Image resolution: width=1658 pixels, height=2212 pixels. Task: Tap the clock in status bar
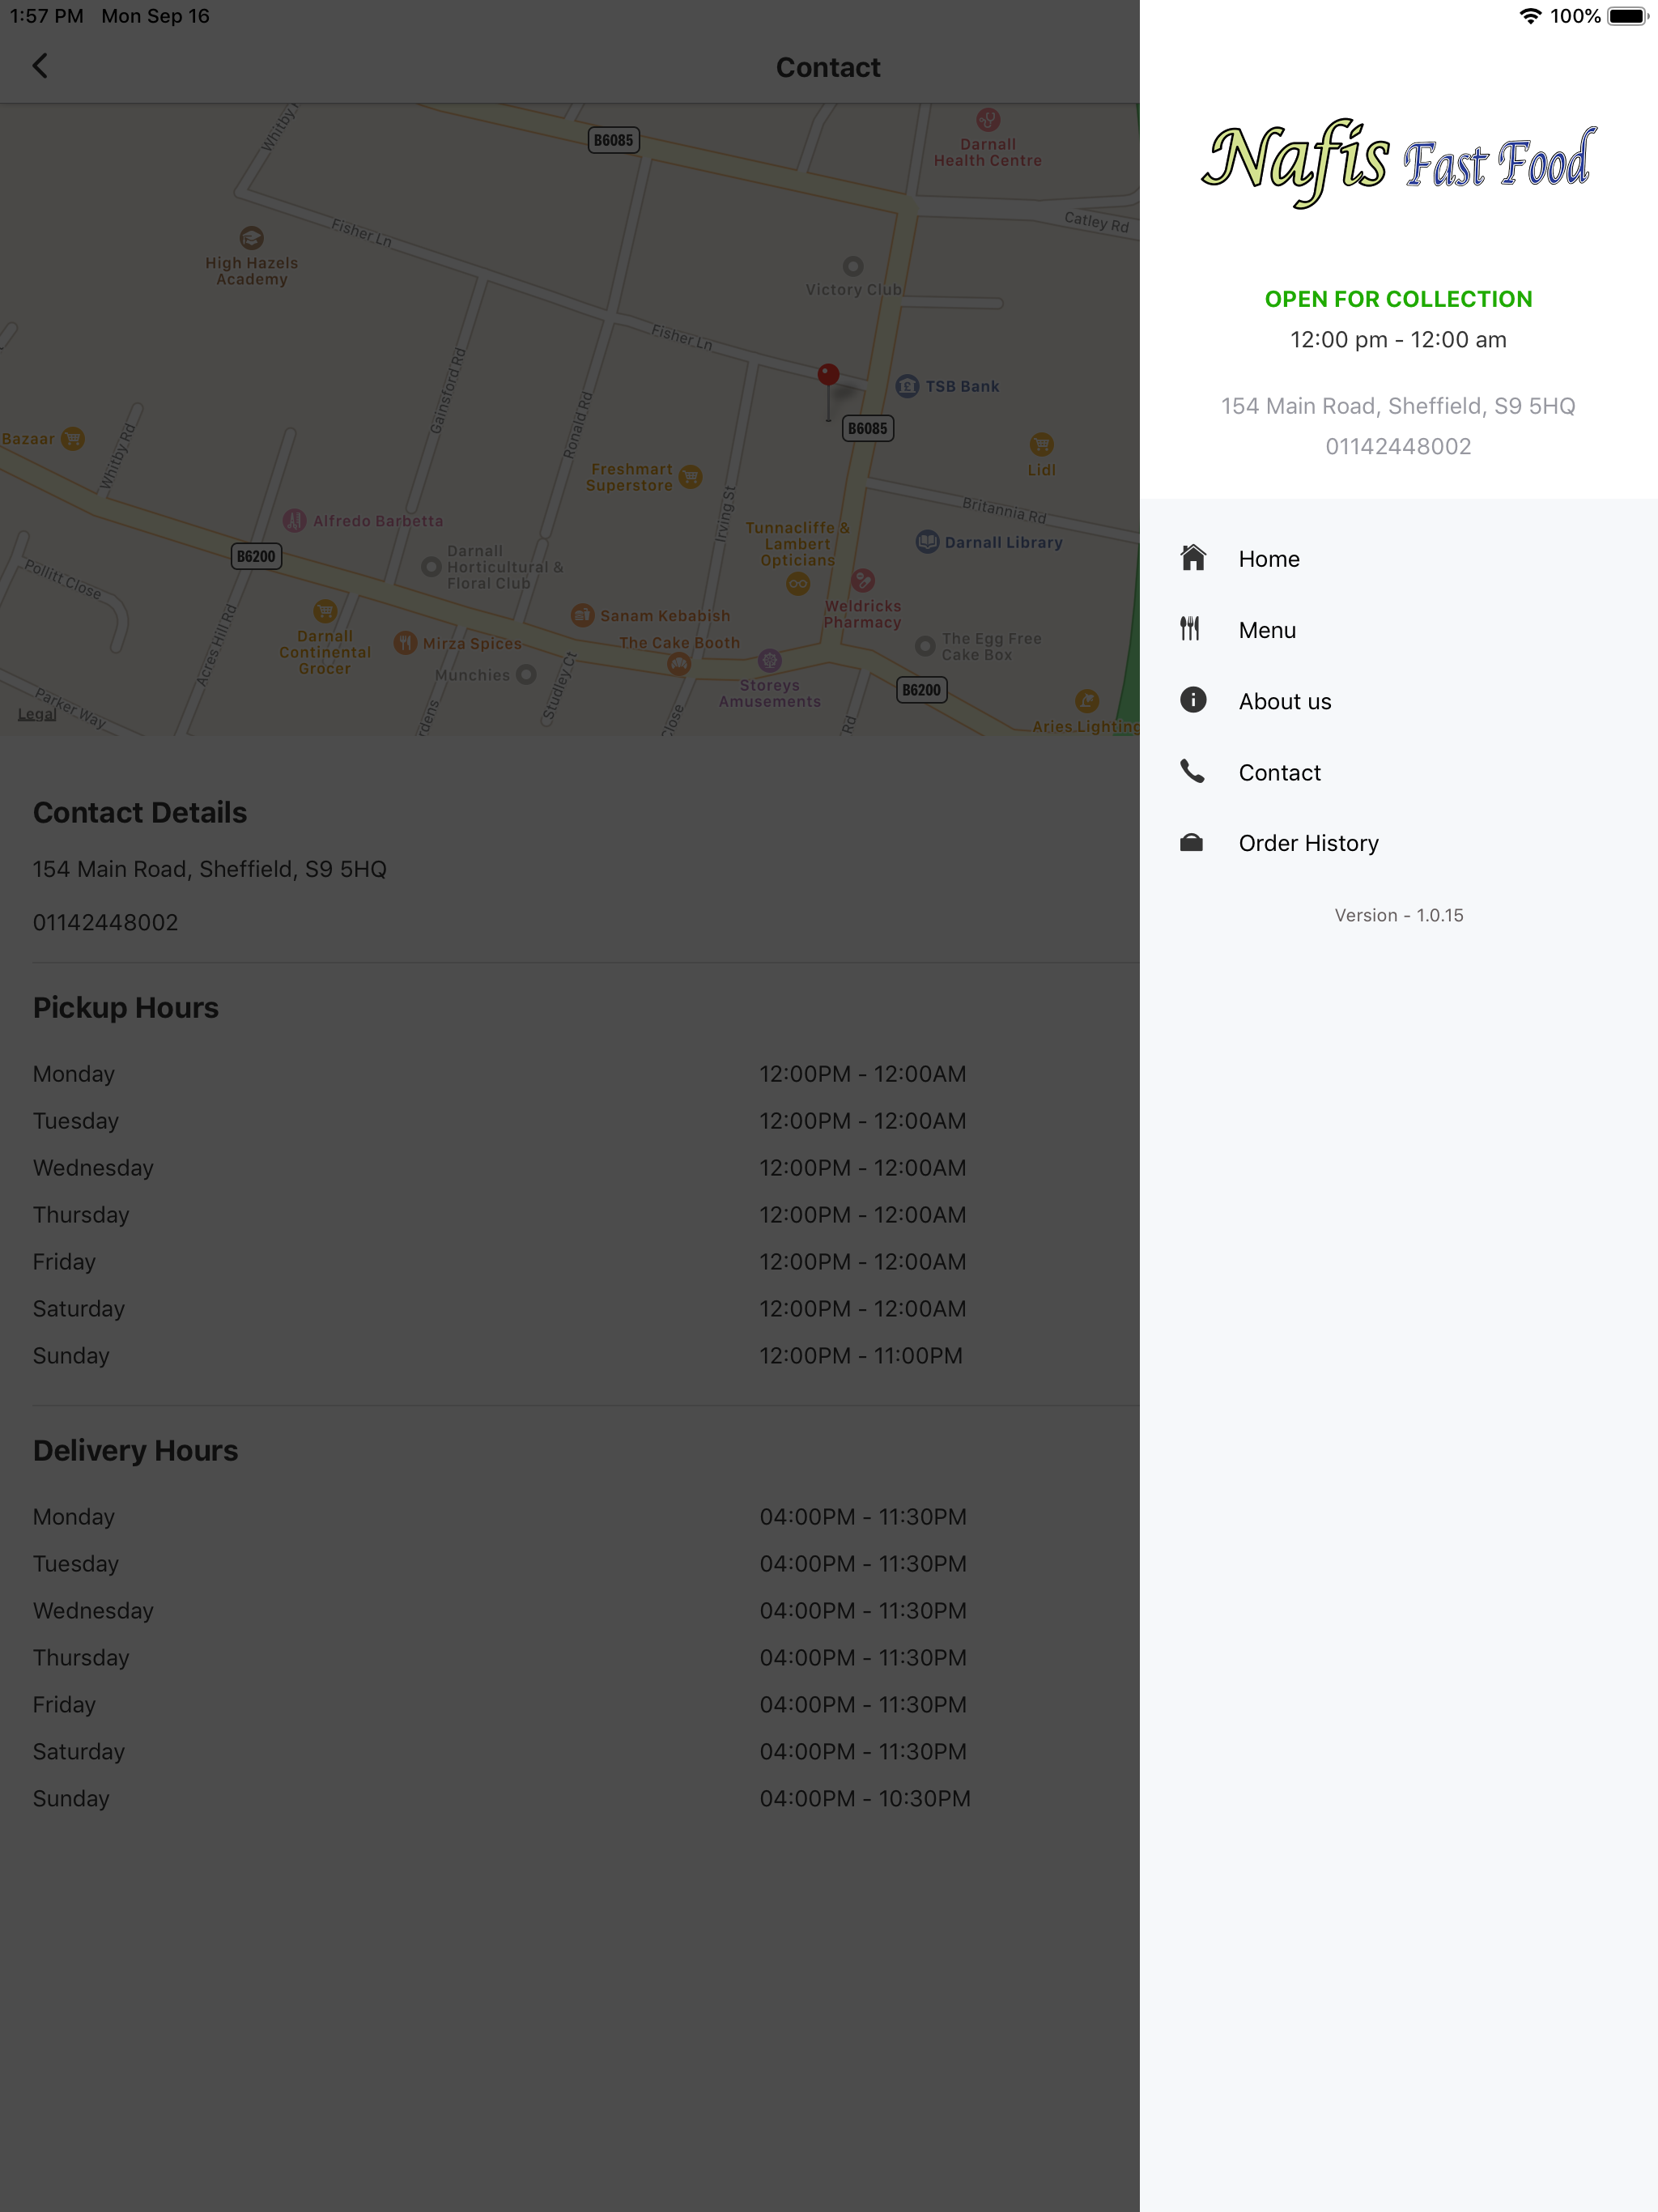pyautogui.click(x=46, y=16)
